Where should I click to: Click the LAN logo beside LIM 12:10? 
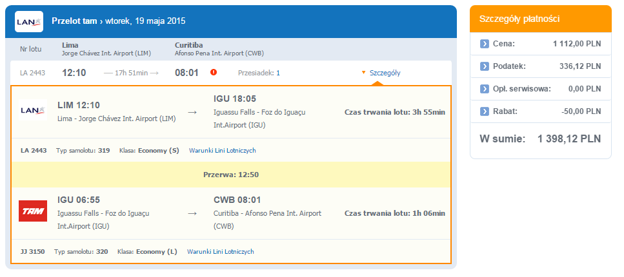[33, 110]
